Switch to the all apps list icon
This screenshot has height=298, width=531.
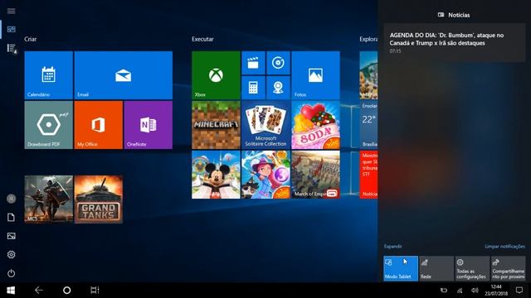point(12,48)
